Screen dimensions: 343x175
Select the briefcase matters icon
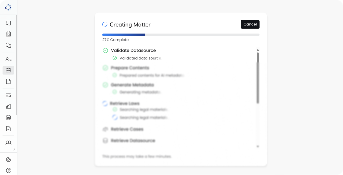click(8, 70)
